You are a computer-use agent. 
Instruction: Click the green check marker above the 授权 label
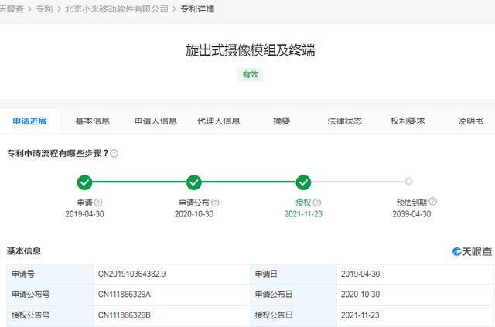pyautogui.click(x=303, y=182)
